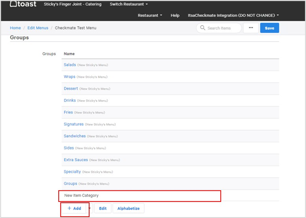Image resolution: width=306 pixels, height=218 pixels.
Task: Open the Signatures menu group
Action: tap(73, 124)
